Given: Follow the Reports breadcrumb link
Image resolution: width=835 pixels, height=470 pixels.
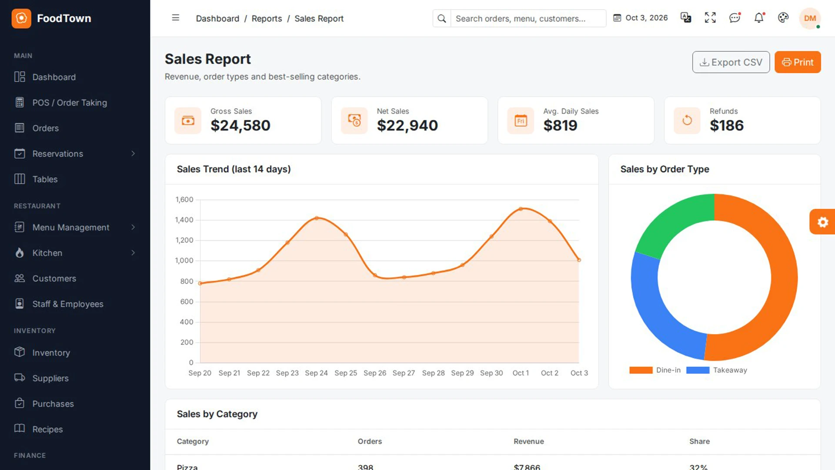Looking at the screenshot, I should point(267,18).
